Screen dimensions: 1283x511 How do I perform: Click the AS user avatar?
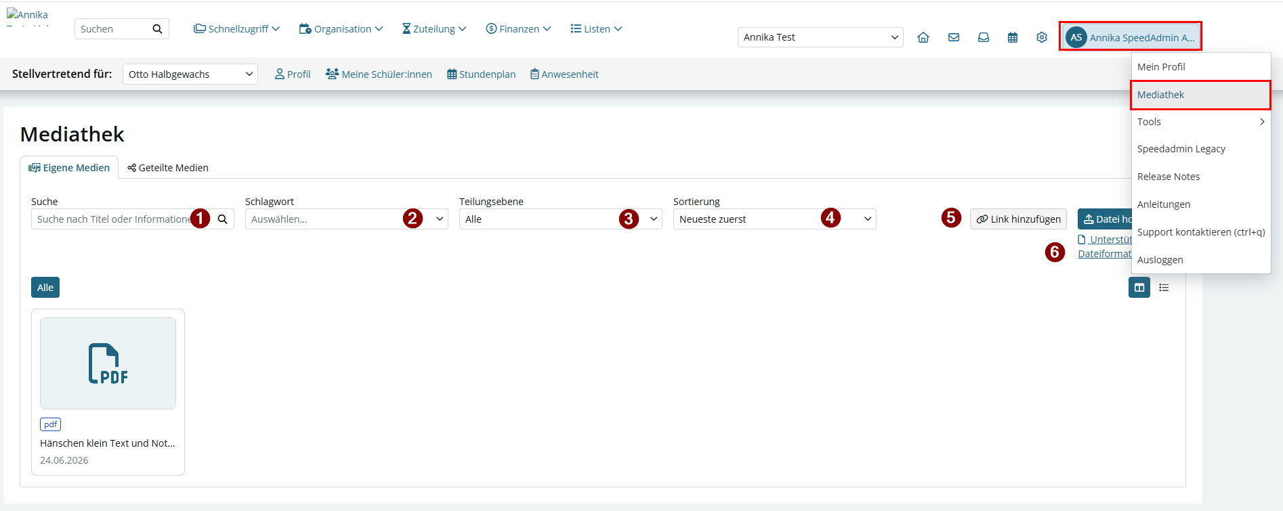click(x=1076, y=37)
